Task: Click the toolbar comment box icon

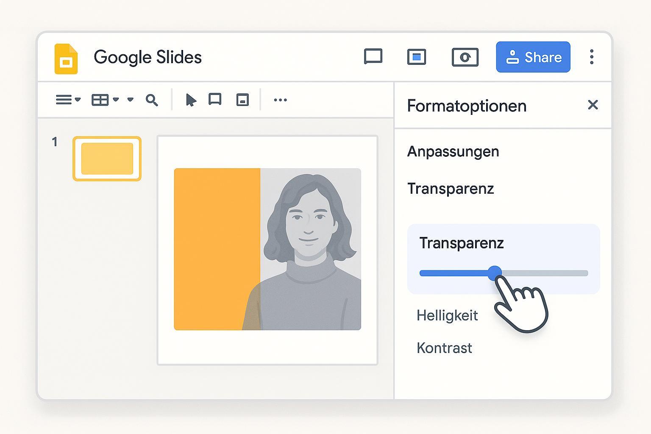Action: 215,100
